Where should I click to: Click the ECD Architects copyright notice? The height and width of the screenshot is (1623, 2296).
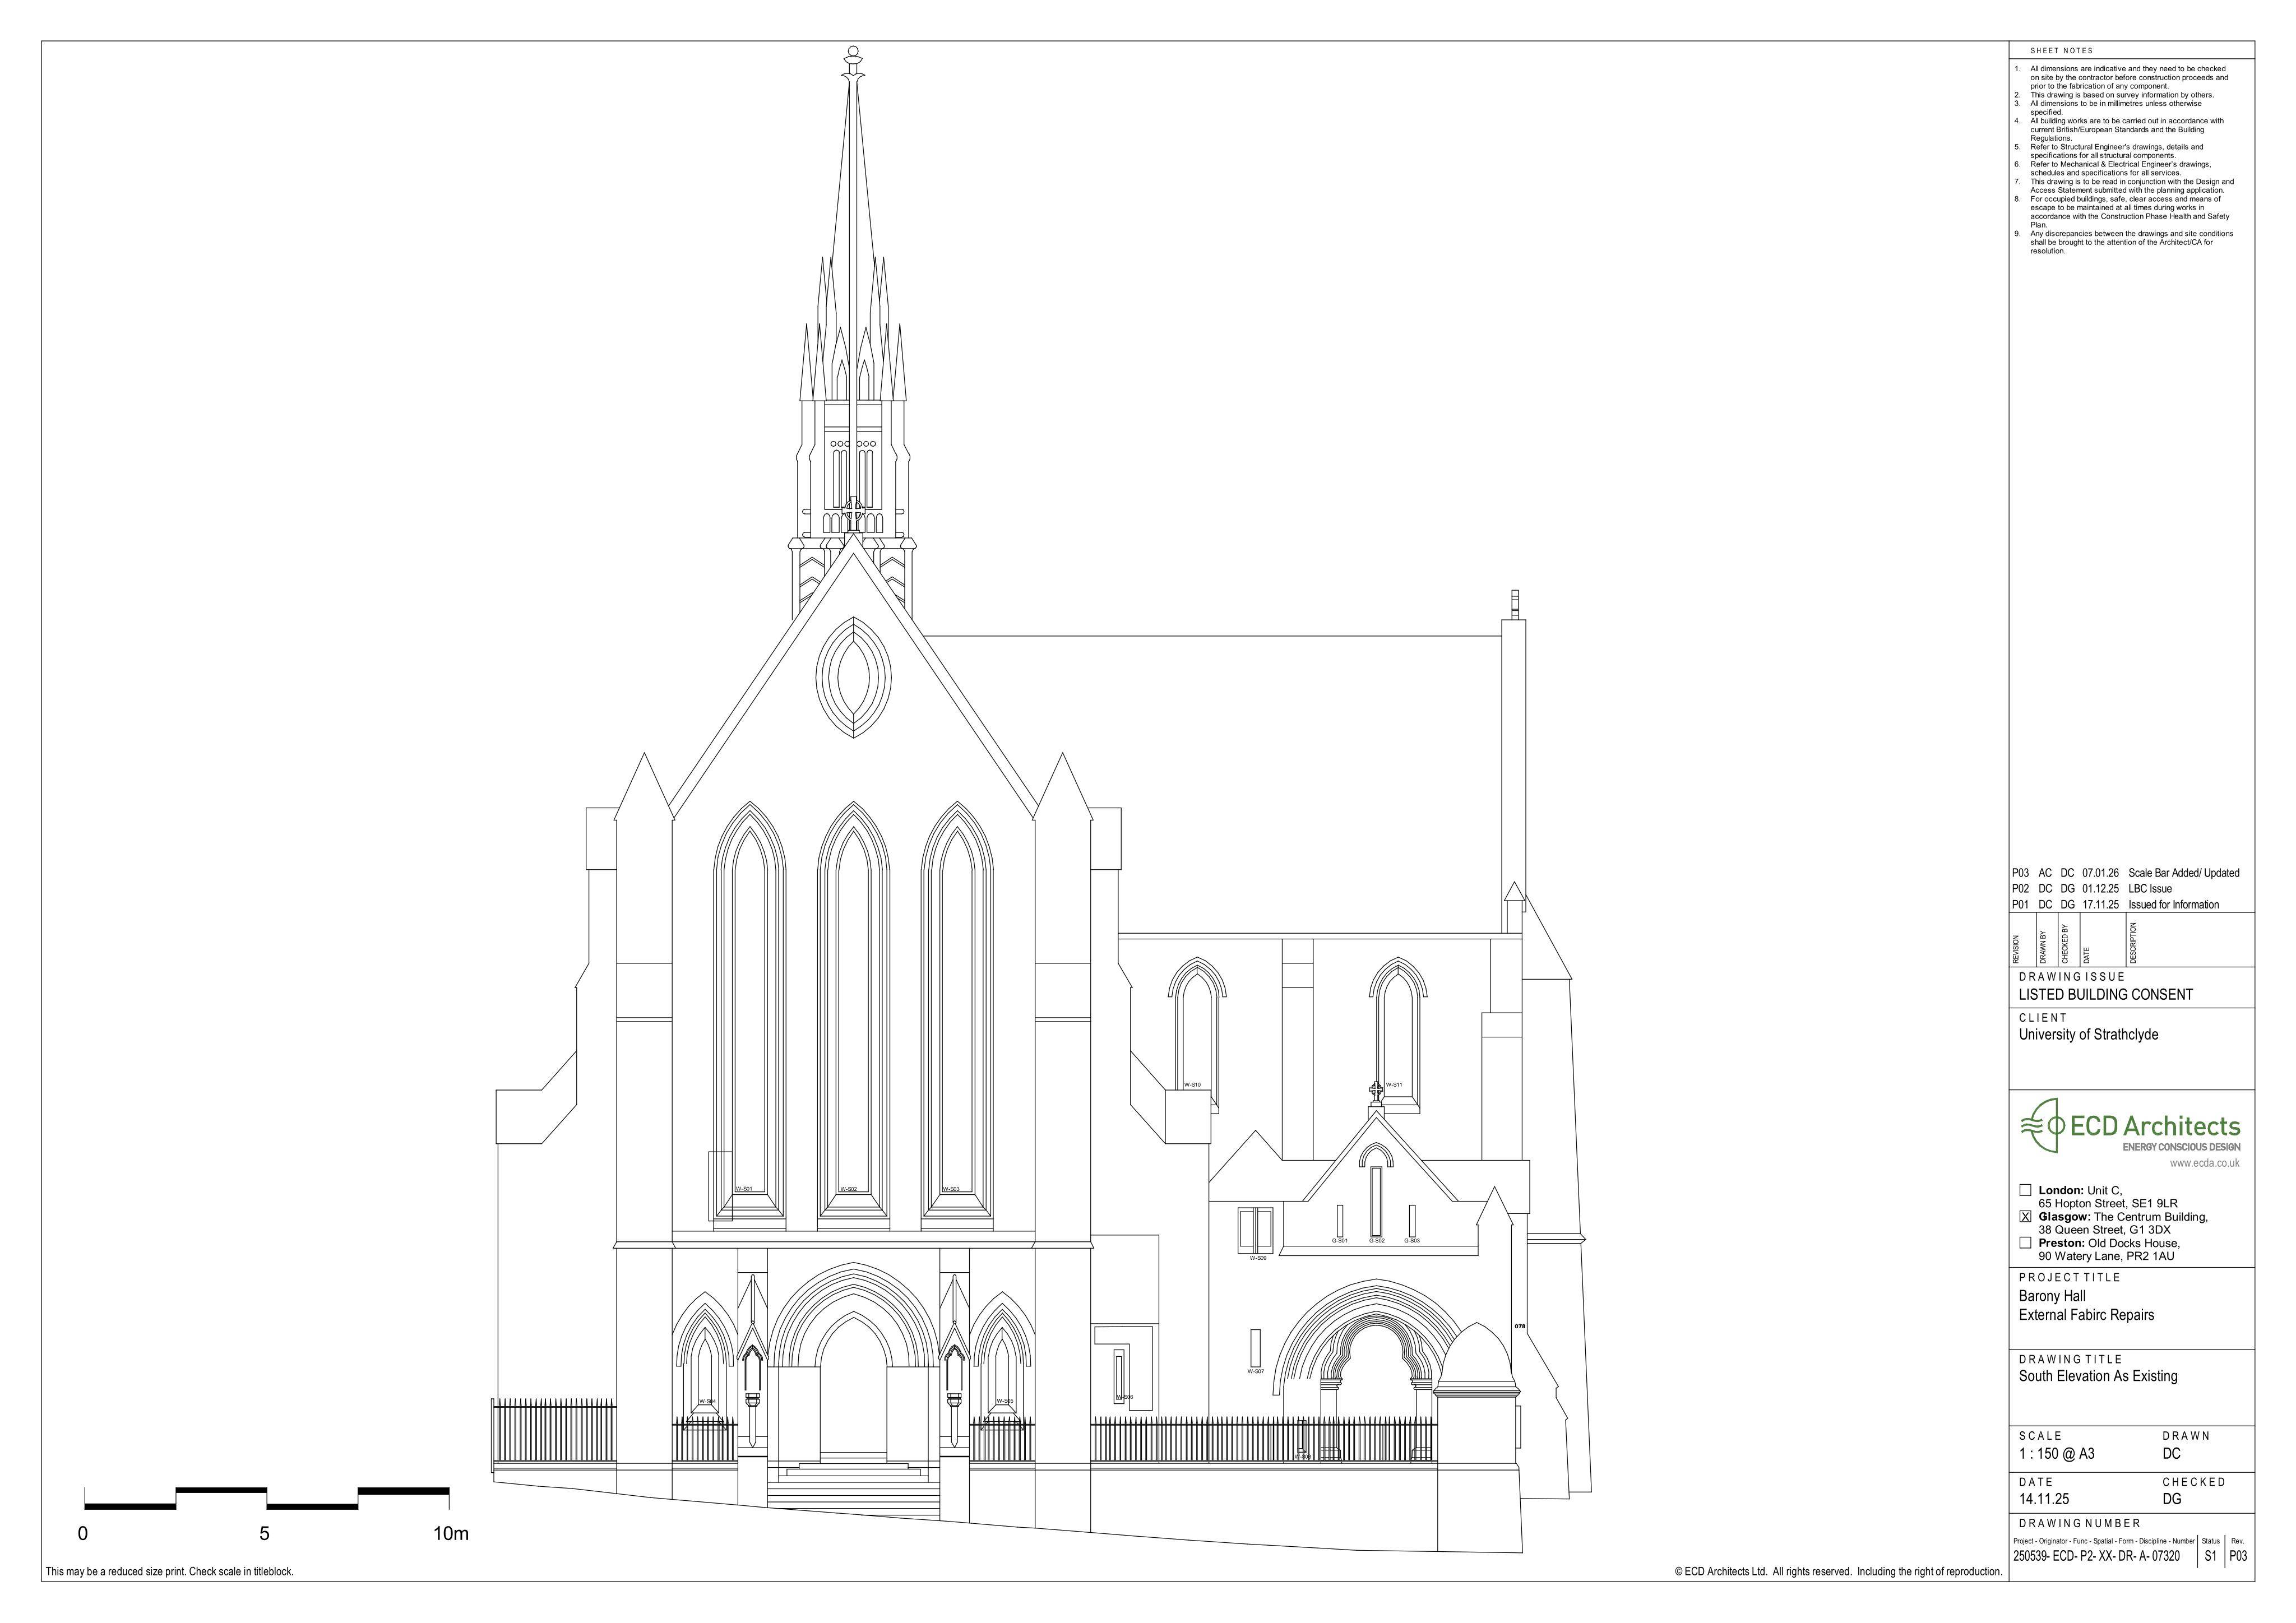pyautogui.click(x=1838, y=1571)
